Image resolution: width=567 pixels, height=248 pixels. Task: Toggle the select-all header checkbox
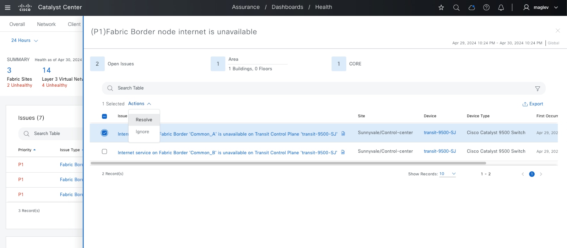[x=104, y=116]
